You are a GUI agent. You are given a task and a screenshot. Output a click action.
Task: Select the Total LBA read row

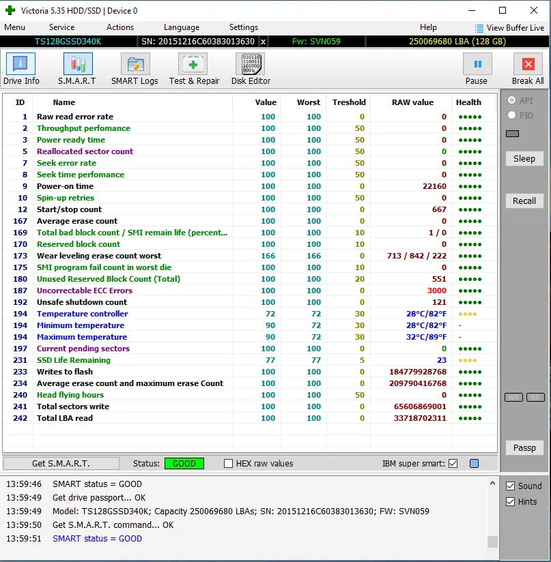click(250, 418)
